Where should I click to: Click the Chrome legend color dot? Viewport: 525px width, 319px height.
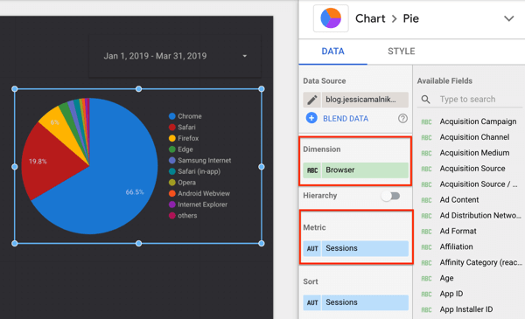(x=172, y=116)
